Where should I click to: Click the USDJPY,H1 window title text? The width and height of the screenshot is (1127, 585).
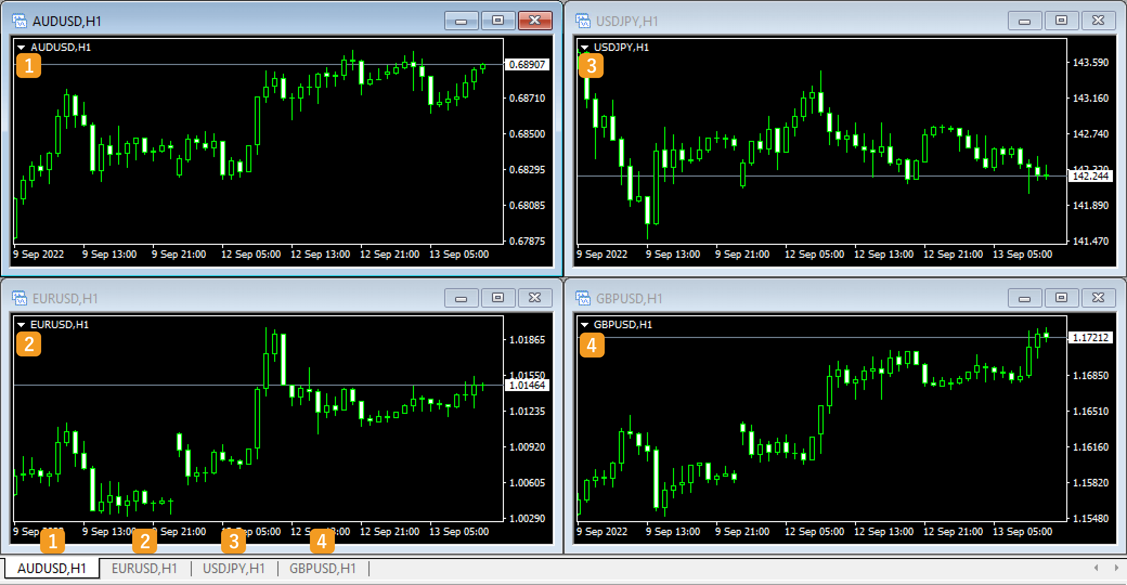point(627,21)
